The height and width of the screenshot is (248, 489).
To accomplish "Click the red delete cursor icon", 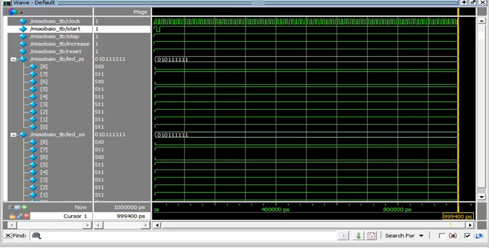I will [x=26, y=216].
